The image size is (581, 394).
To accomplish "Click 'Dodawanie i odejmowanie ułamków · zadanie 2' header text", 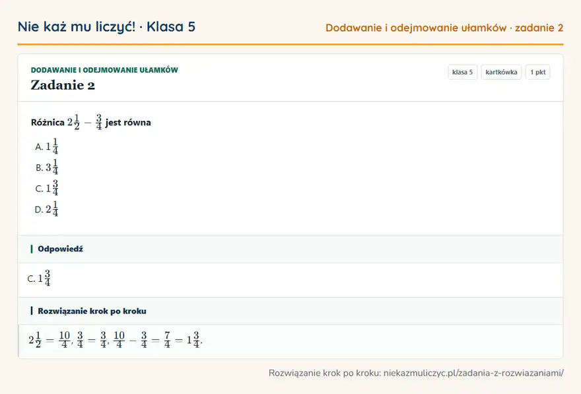I will [444, 28].
